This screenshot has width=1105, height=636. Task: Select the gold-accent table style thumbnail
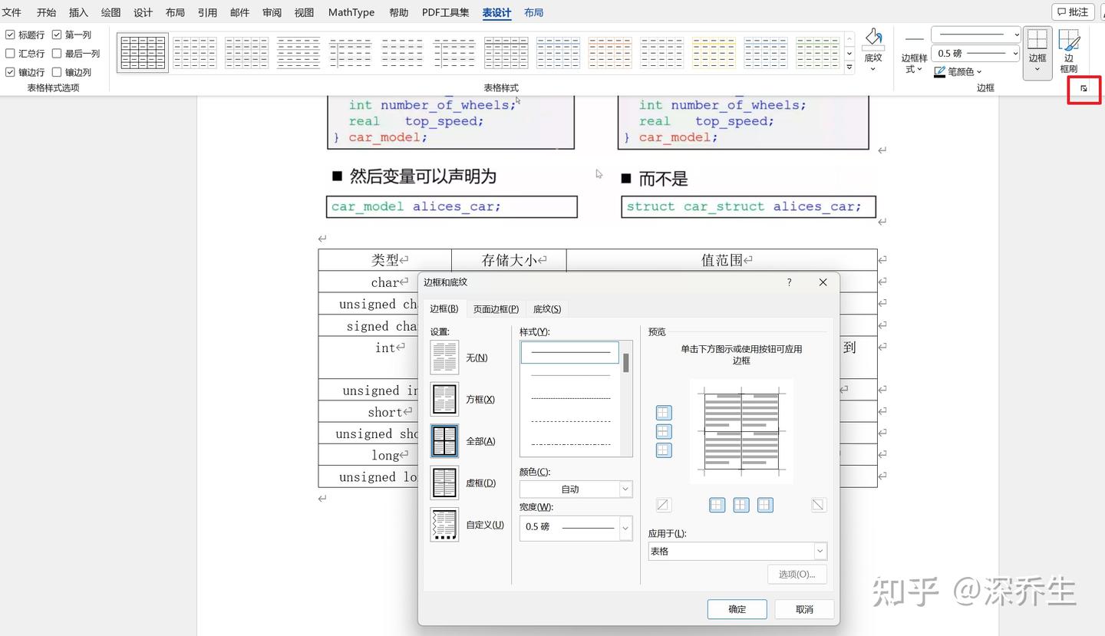[714, 53]
